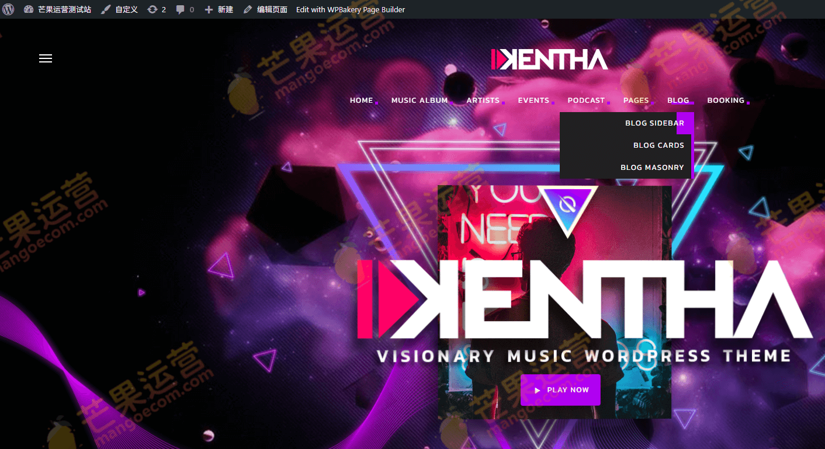
Task: Click the pencil icon beside 编辑页面
Action: coord(247,9)
